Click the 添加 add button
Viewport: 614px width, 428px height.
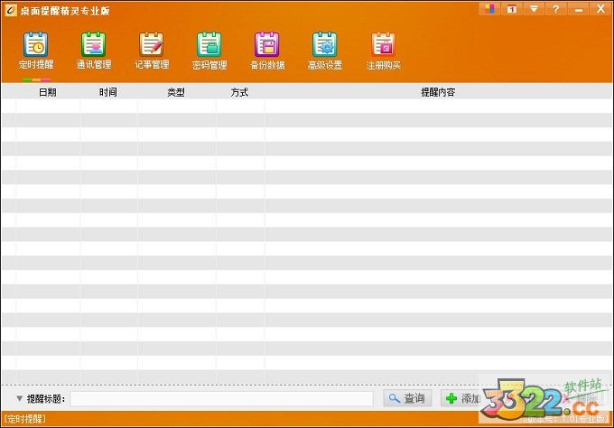pos(461,398)
